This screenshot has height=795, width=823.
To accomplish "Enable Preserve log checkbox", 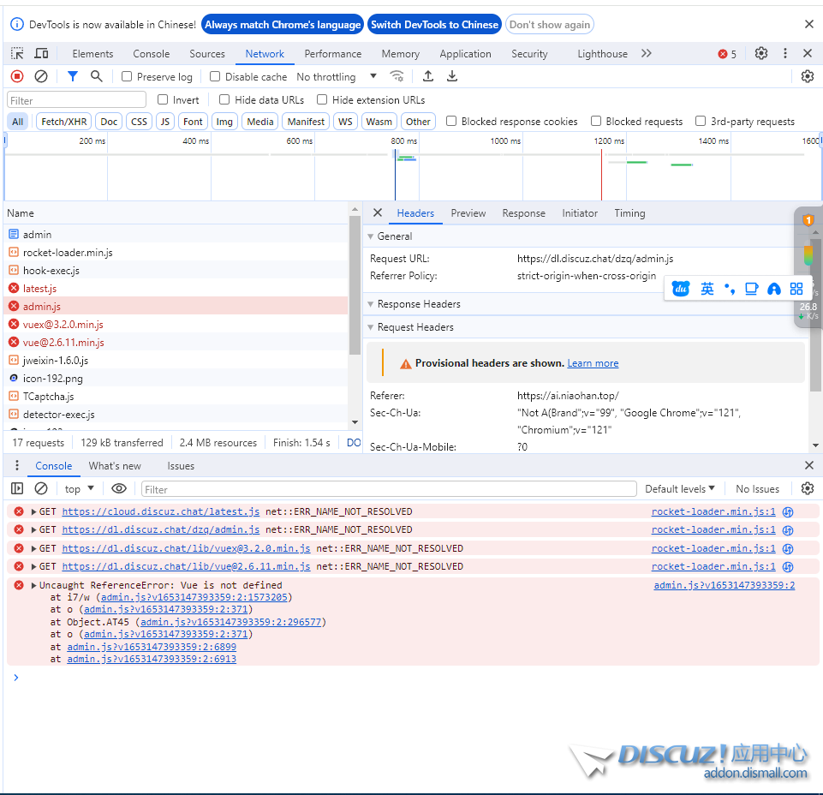I will [127, 76].
